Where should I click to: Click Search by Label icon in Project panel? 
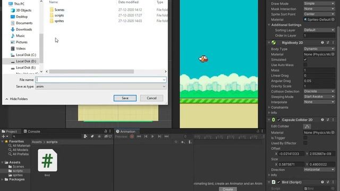92,136
